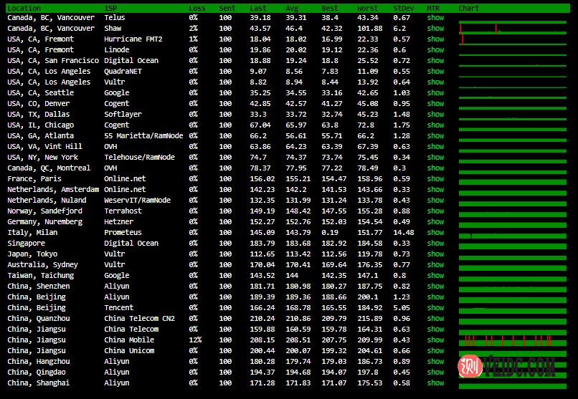Open MTR show for Hetzner Nuremberg
578x399 pixels.
click(x=435, y=221)
